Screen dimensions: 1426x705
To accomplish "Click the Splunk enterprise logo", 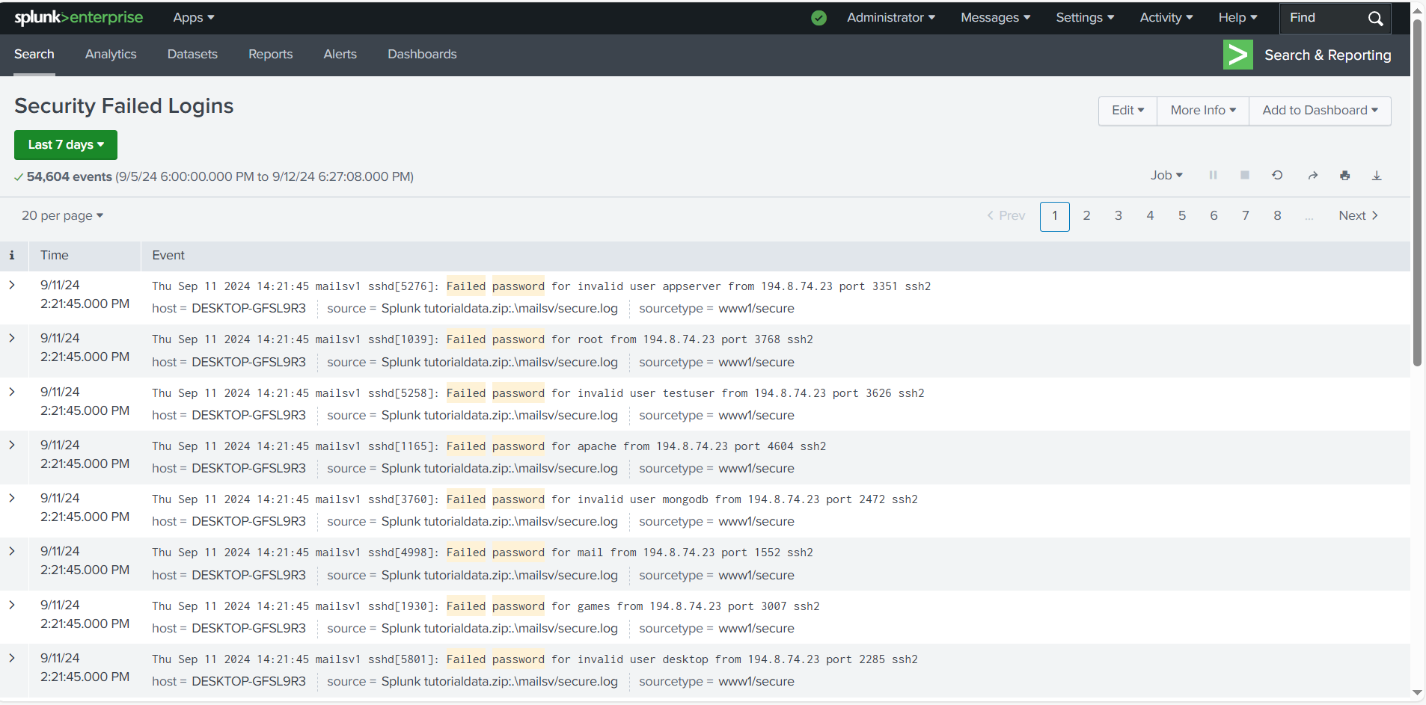I will point(79,17).
